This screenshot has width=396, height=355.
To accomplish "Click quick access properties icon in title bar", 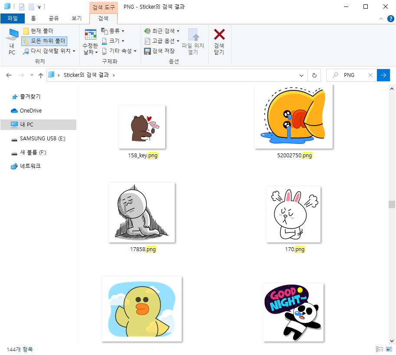I will [x=22, y=7].
